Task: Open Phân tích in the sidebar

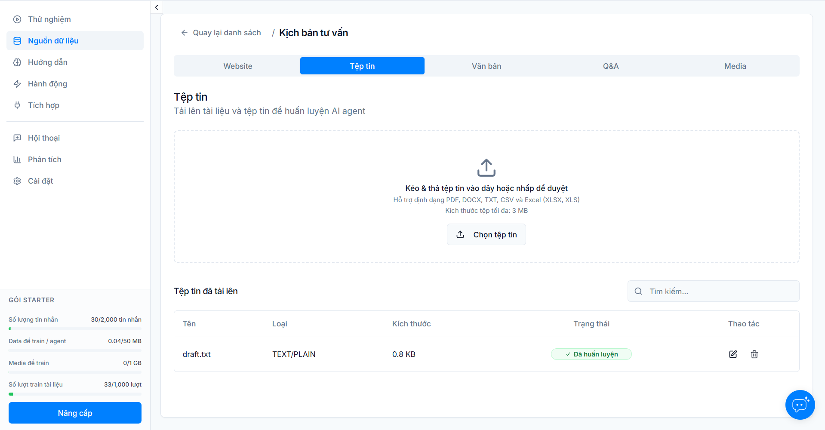Action: point(75,160)
